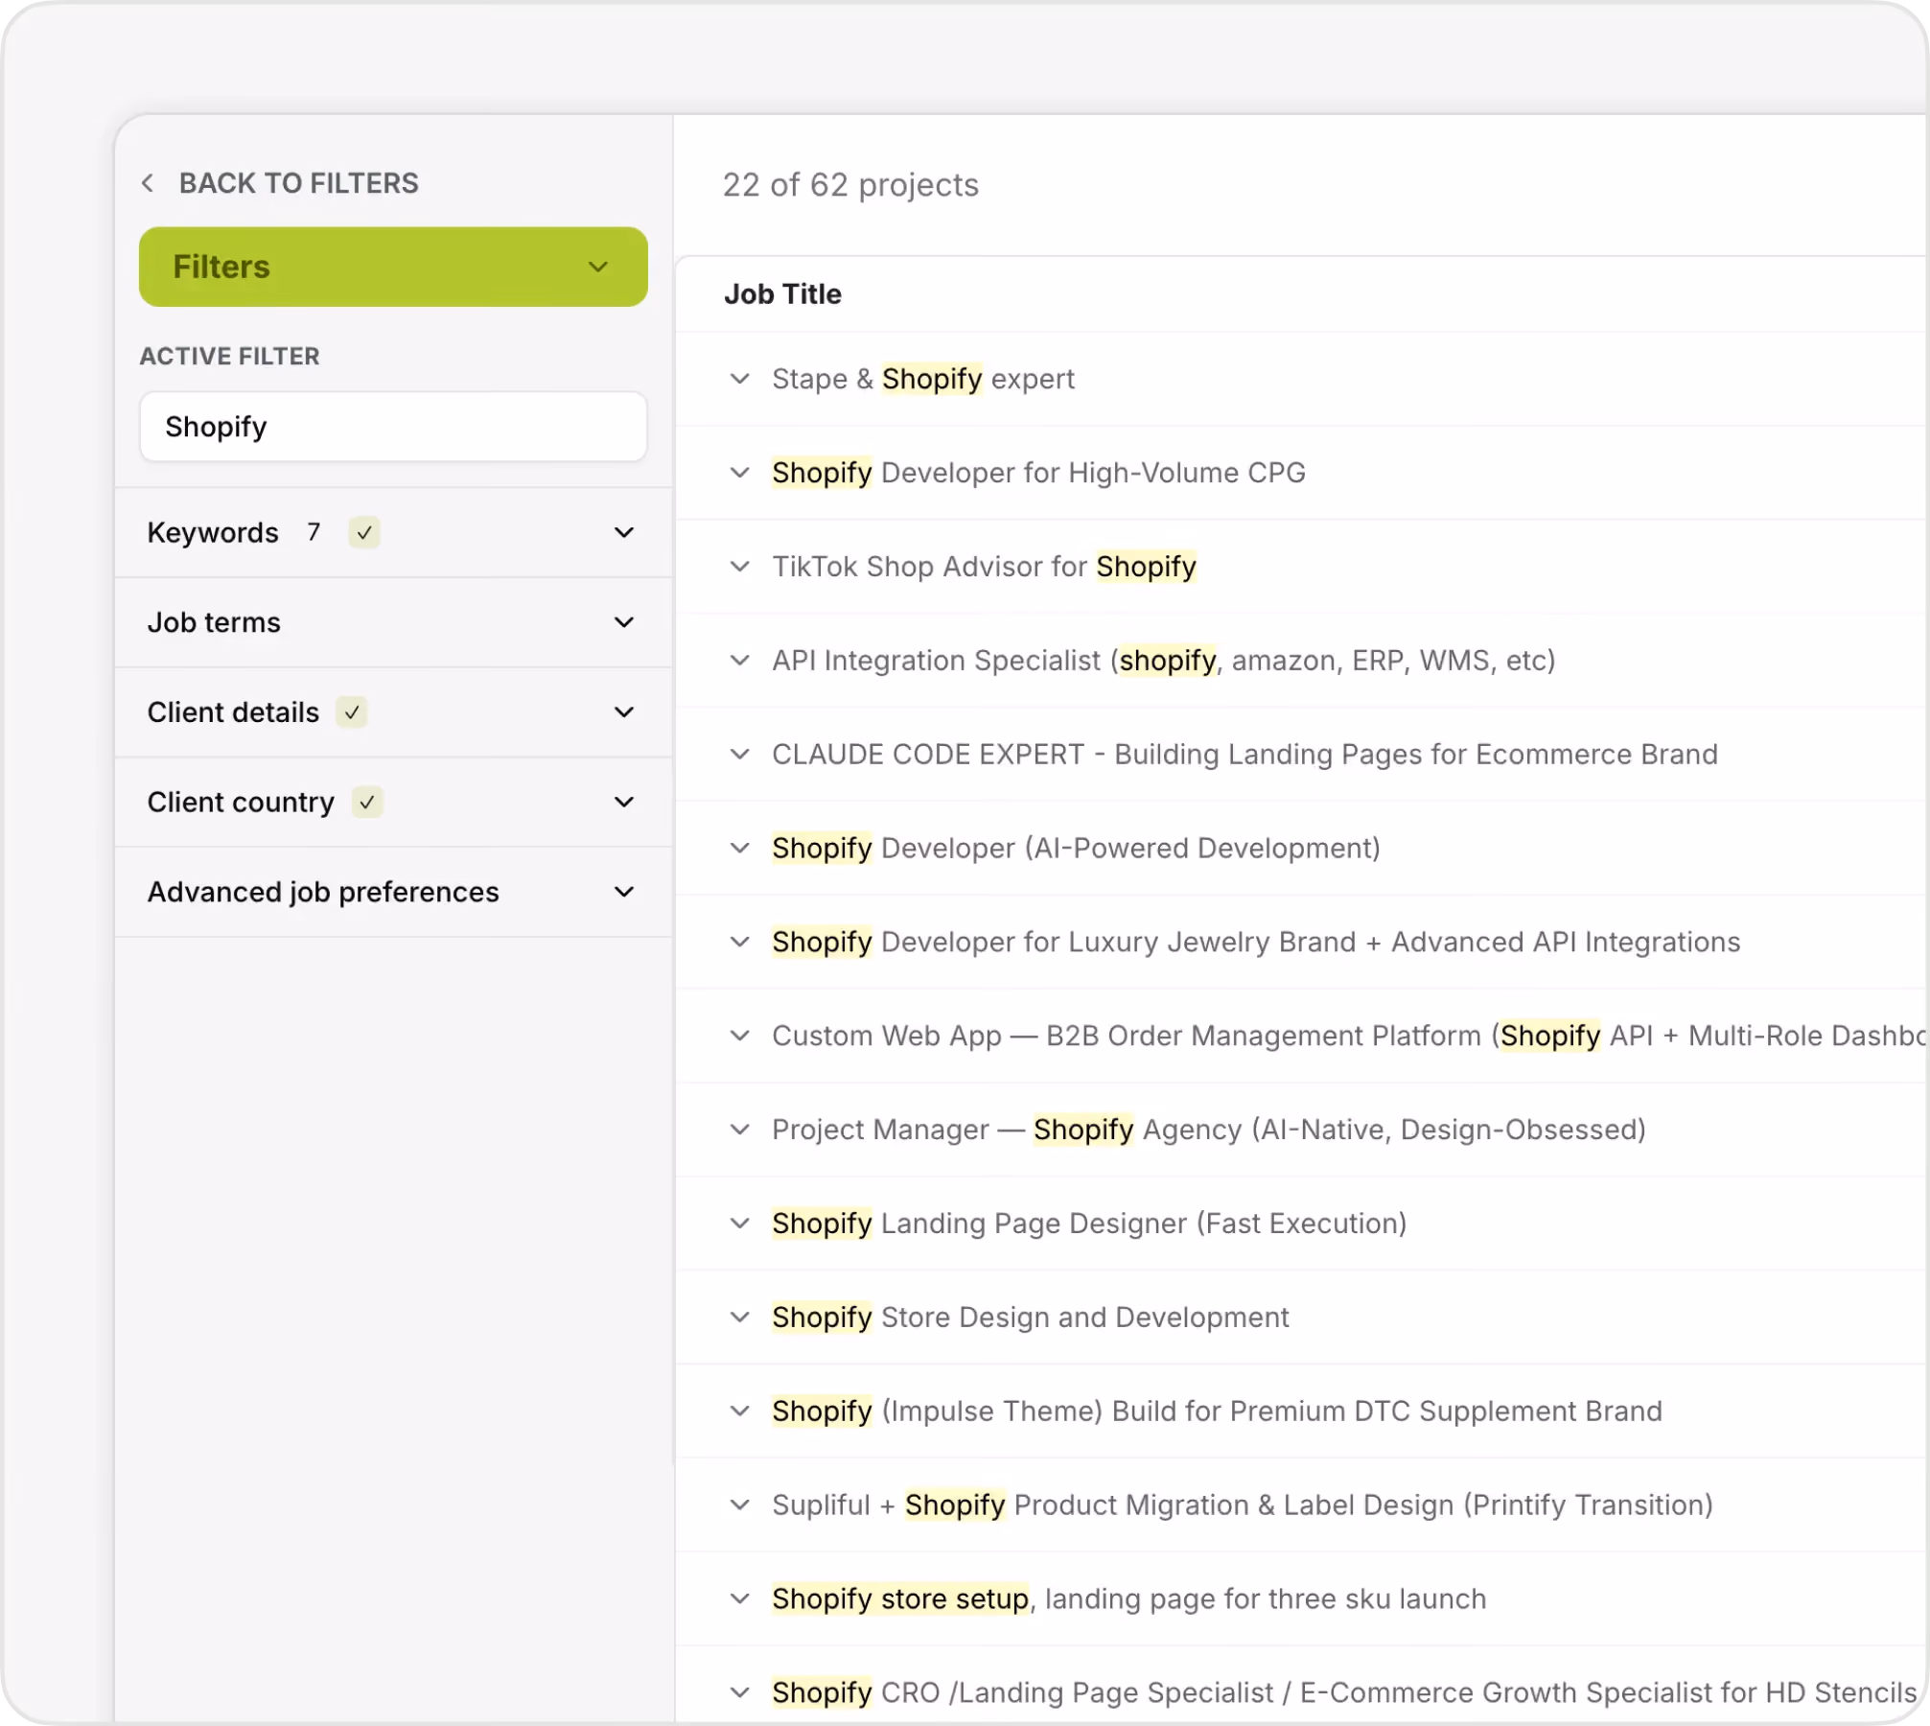Open Project Manager — Shopify Agency job
This screenshot has height=1726, width=1930.
click(x=1209, y=1130)
